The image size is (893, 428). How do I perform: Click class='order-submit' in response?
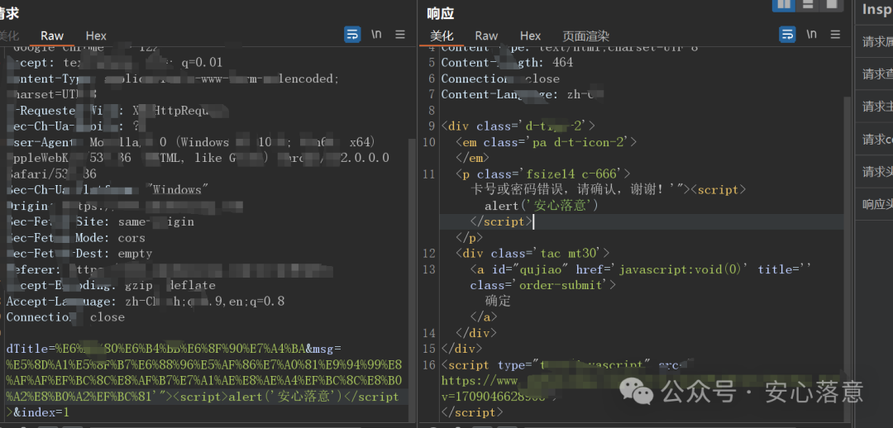[x=542, y=284]
